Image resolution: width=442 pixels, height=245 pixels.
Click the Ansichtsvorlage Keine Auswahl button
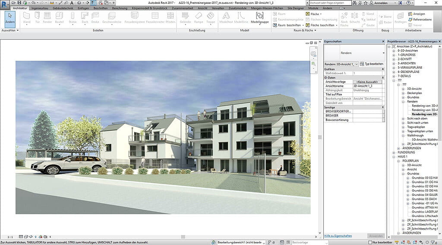367,82
